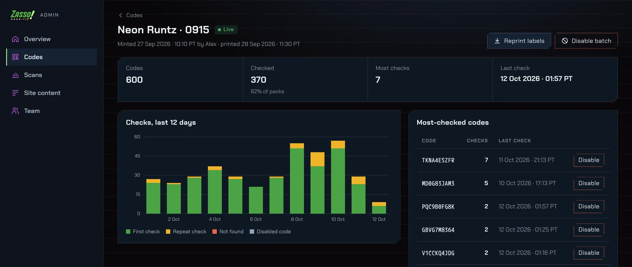
Task: Click the code text TKNA4ESZFR
Action: [x=438, y=160]
